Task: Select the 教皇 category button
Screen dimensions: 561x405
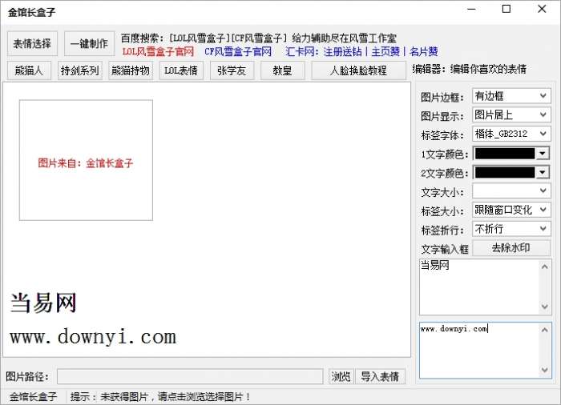Action: [283, 70]
